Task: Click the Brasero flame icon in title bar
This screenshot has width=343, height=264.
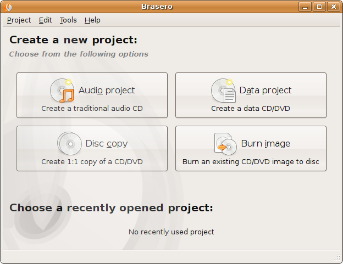Action: 7,7
